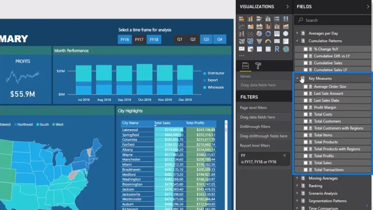
Task: Check the Total Sales field
Action: [x=306, y=163]
